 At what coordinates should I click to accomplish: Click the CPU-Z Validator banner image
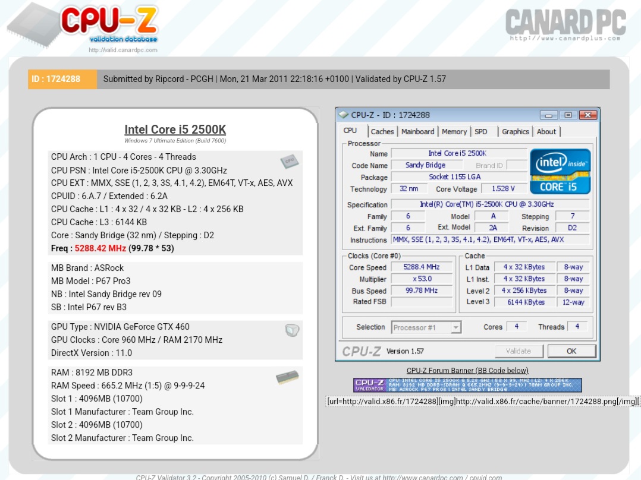467,384
